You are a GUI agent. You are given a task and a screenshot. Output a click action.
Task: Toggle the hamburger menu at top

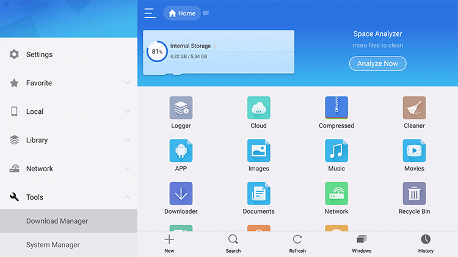pyautogui.click(x=150, y=13)
